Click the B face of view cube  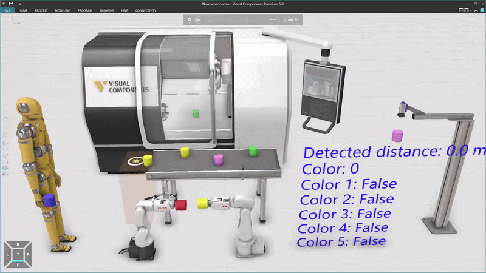click(18, 244)
